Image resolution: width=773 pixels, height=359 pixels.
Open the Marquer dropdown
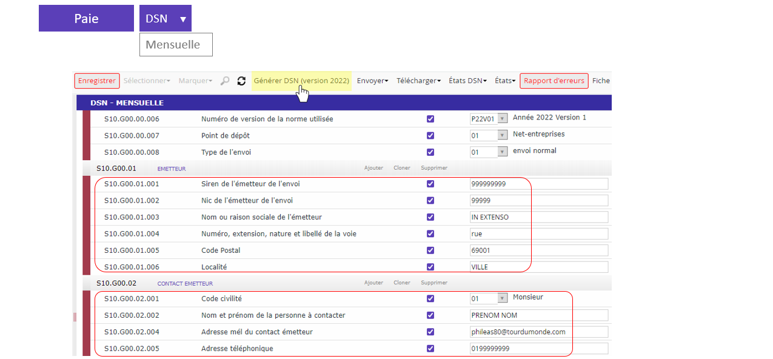pos(195,81)
